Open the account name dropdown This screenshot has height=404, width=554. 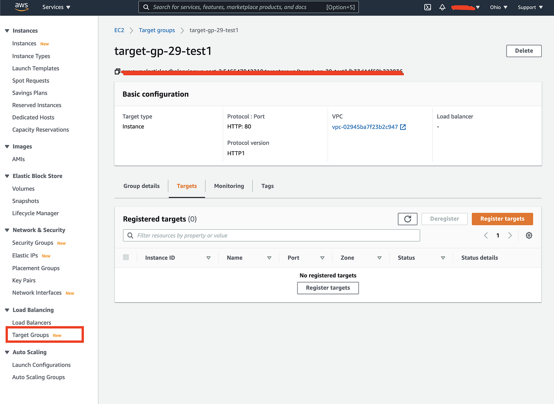[466, 7]
